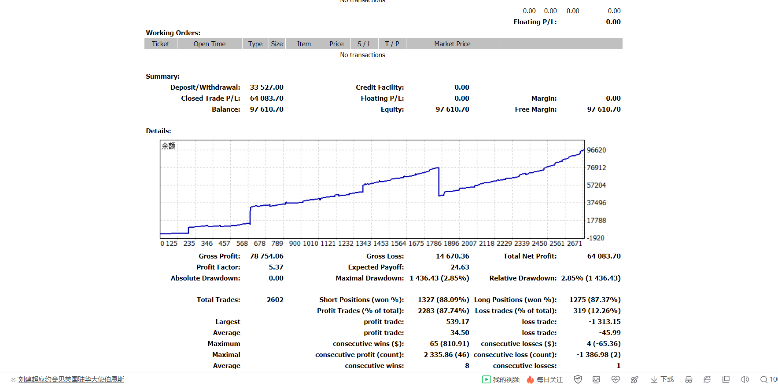Click the Free Margin value in Summary
This screenshot has height=386, width=778.
(604, 109)
